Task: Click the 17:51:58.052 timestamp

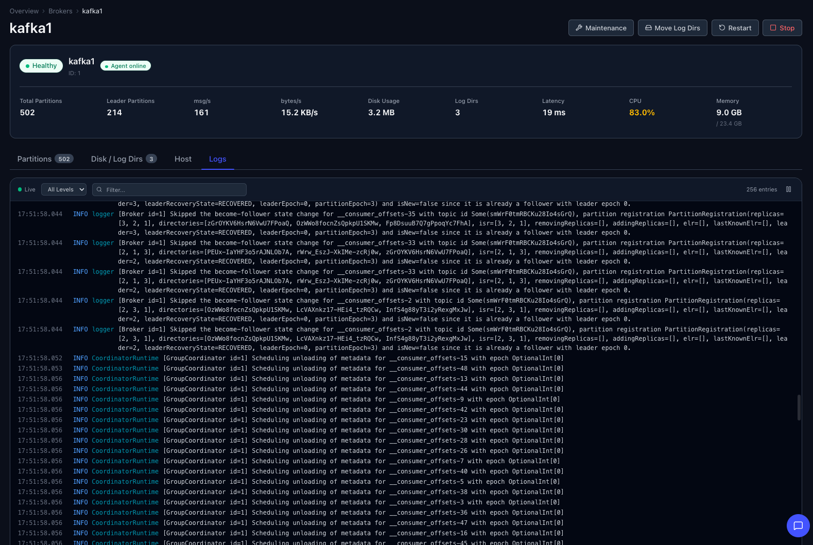Action: (40, 358)
